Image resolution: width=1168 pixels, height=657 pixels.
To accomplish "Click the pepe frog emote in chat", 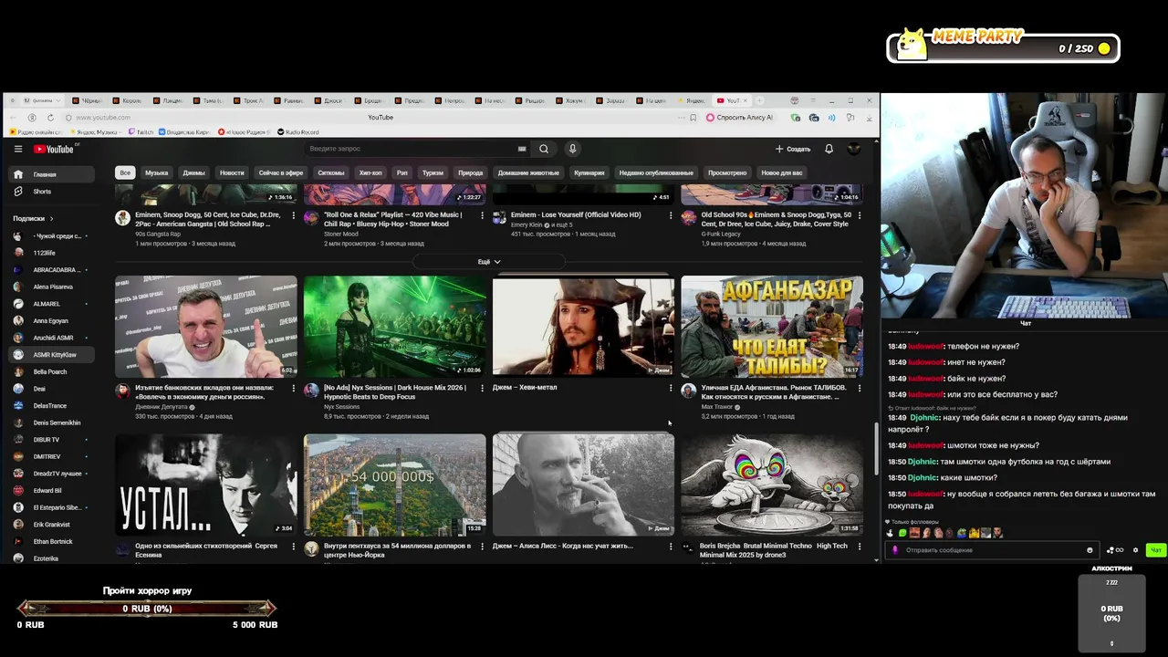I will [962, 533].
